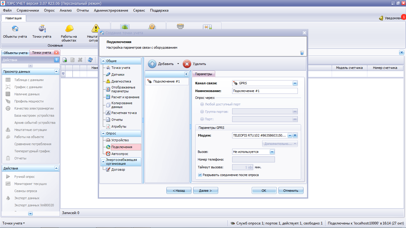Select Датчики tree item

pyautogui.click(x=118, y=75)
